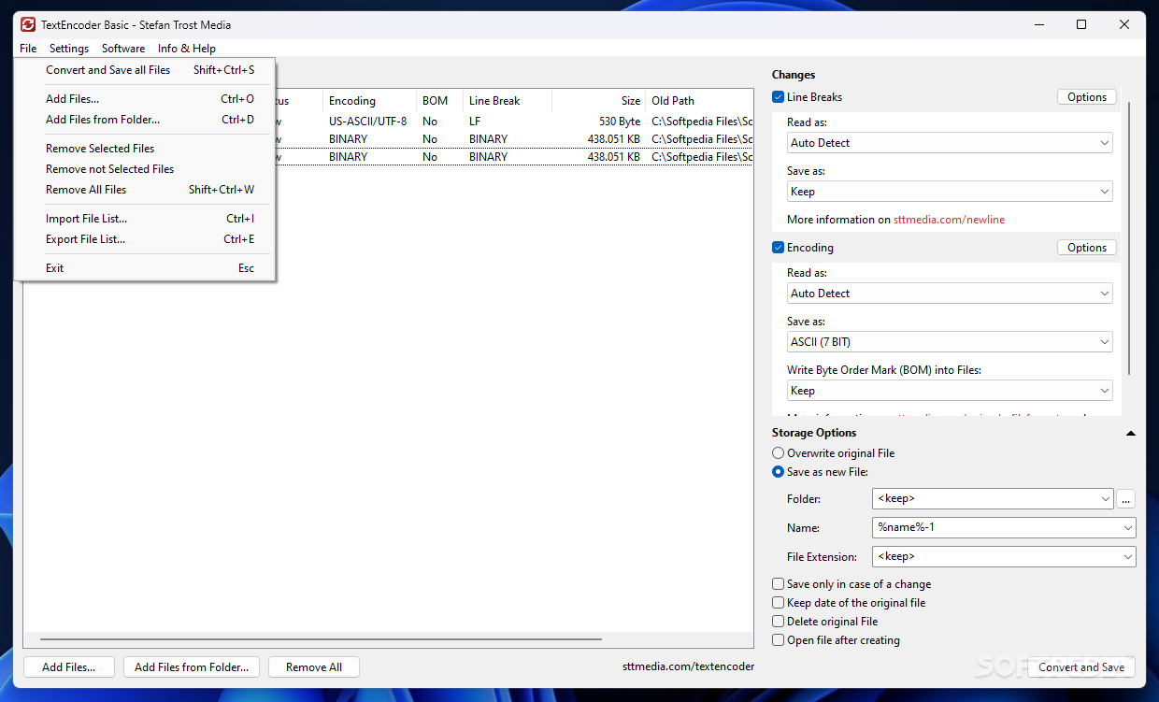
Task: Choose Import File List...
Action: (145, 219)
